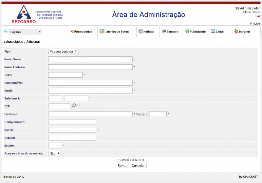The image size is (262, 183).
Task: Open the Banners menu
Action: tap(173, 31)
